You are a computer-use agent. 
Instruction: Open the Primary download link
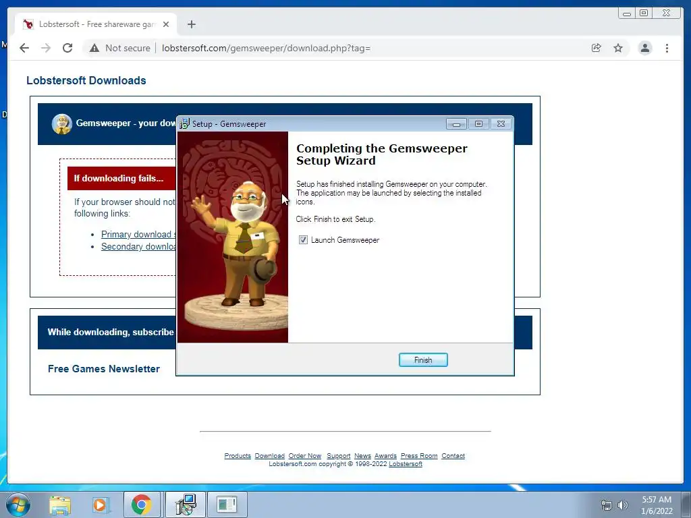[x=138, y=234]
